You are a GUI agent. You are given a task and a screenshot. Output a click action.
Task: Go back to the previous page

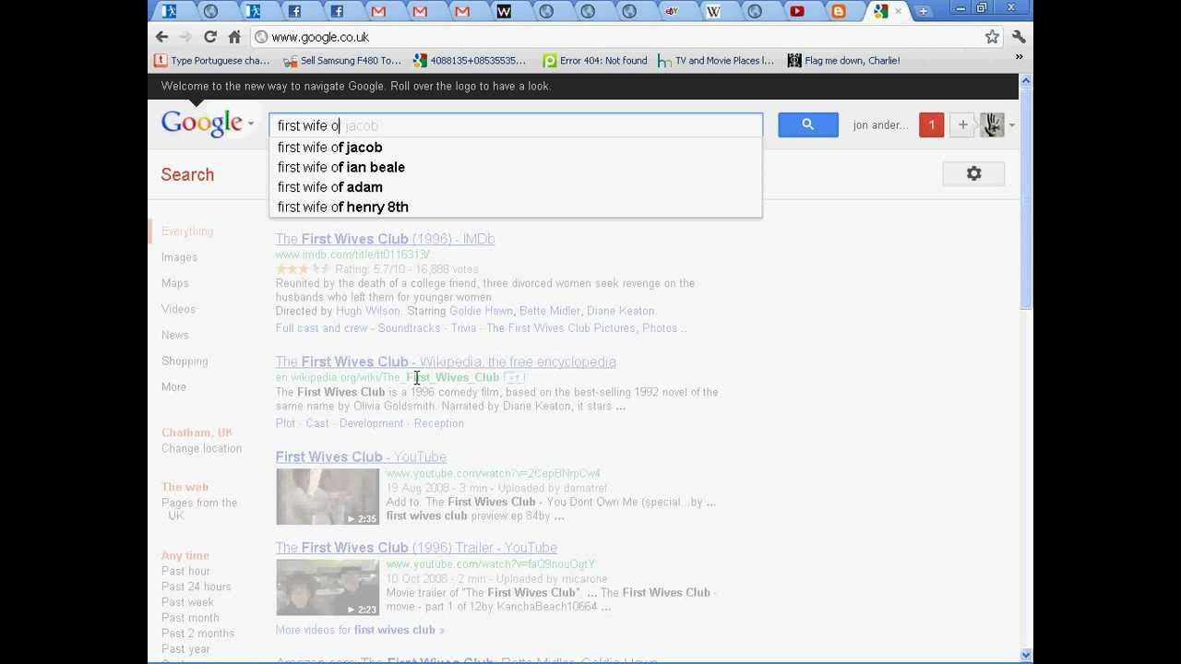162,37
